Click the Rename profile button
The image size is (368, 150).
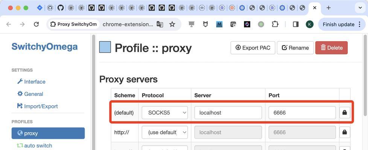pos(295,48)
